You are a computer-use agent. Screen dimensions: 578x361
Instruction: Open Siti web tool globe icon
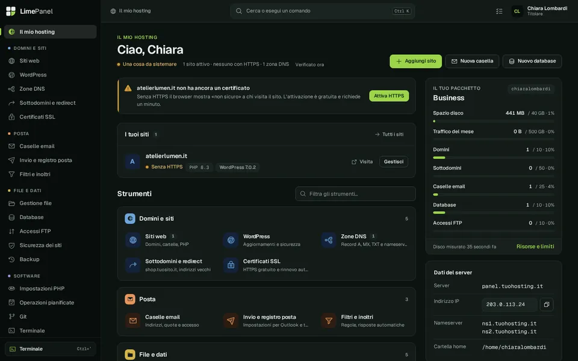pos(132,240)
